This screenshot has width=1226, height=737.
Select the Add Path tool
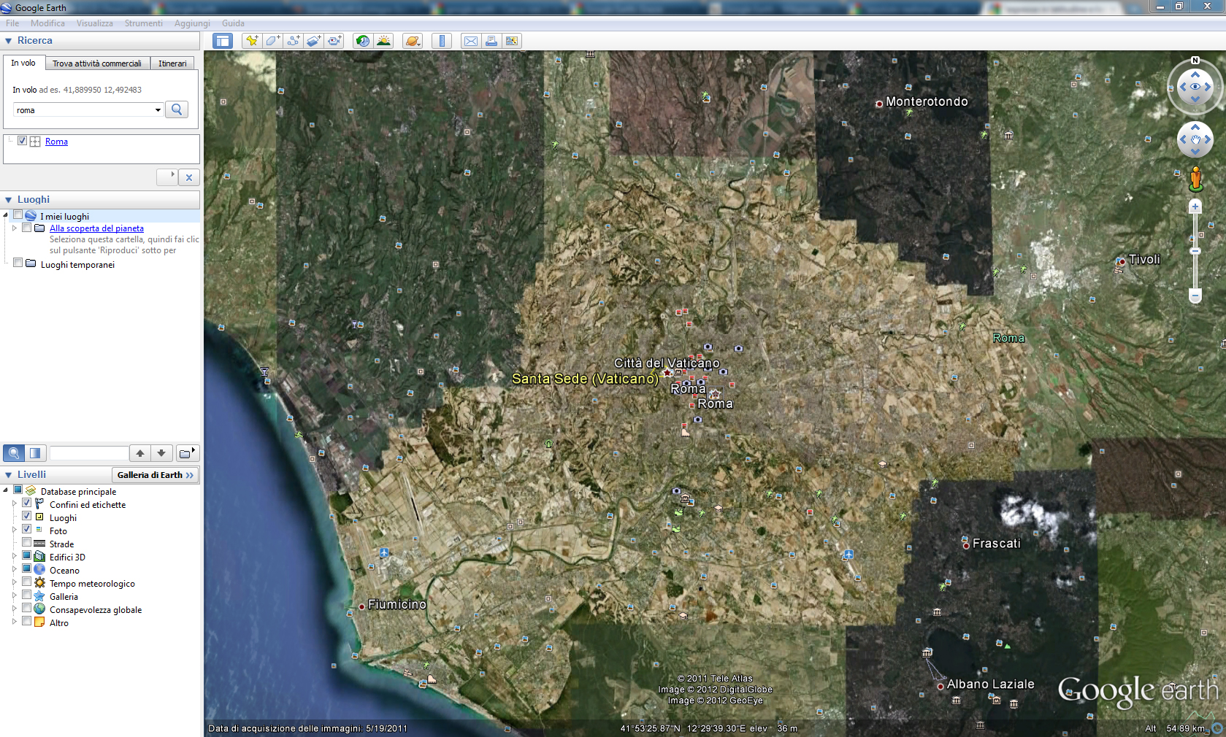(x=293, y=41)
